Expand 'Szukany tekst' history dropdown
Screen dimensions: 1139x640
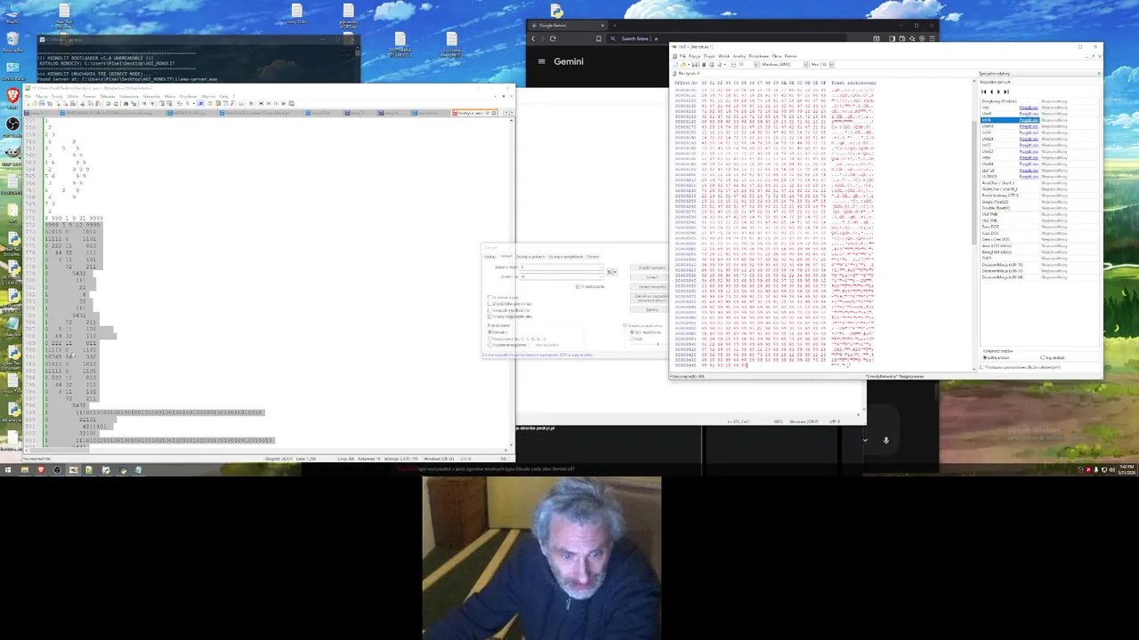click(601, 268)
